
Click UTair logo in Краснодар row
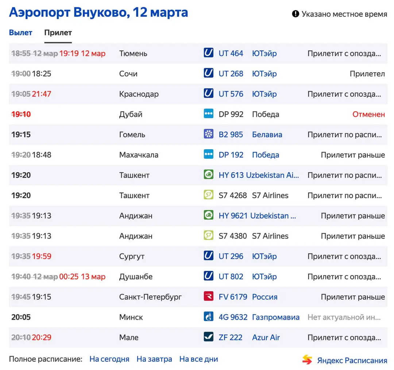pyautogui.click(x=208, y=93)
